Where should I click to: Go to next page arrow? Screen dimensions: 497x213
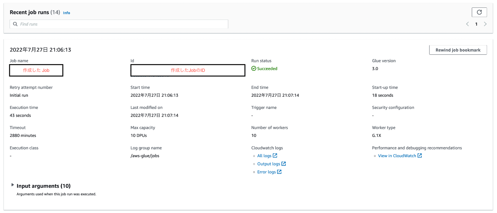(485, 24)
